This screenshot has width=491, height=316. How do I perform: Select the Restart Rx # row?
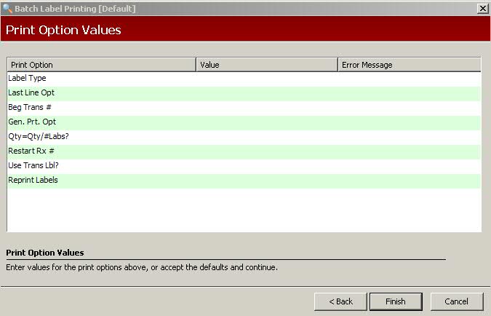click(244, 151)
